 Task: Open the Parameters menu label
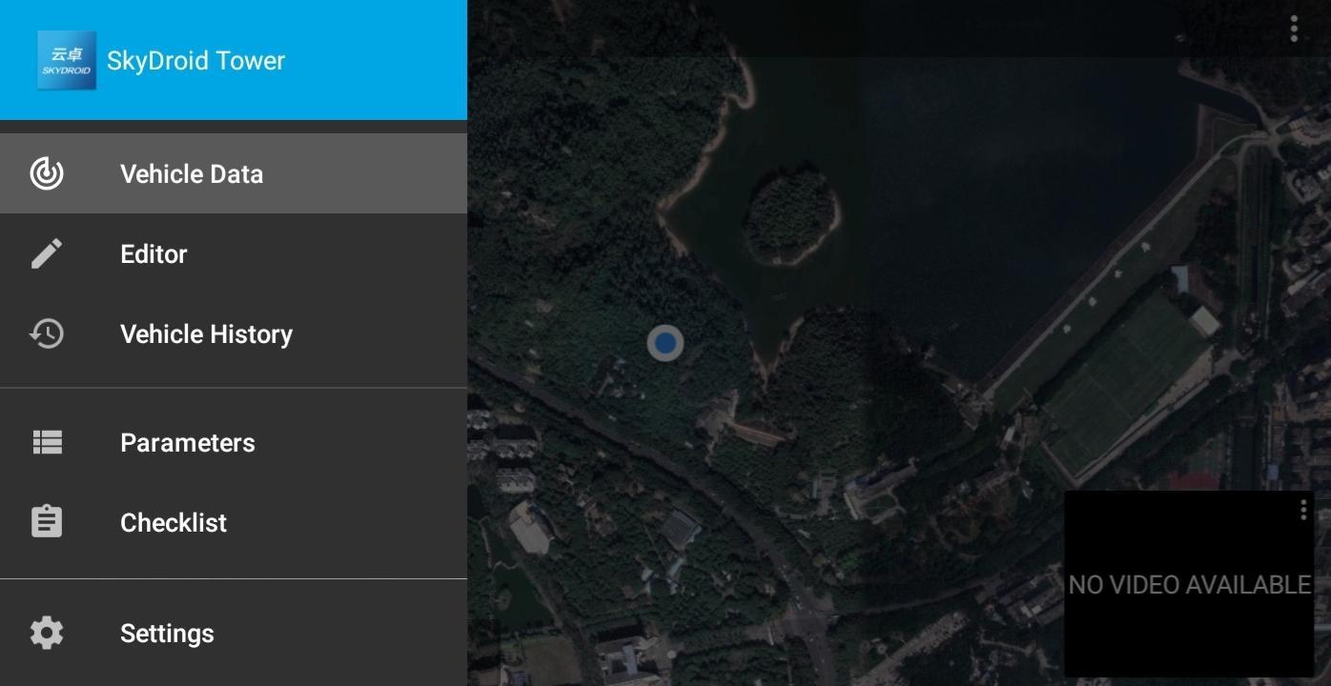tap(188, 442)
